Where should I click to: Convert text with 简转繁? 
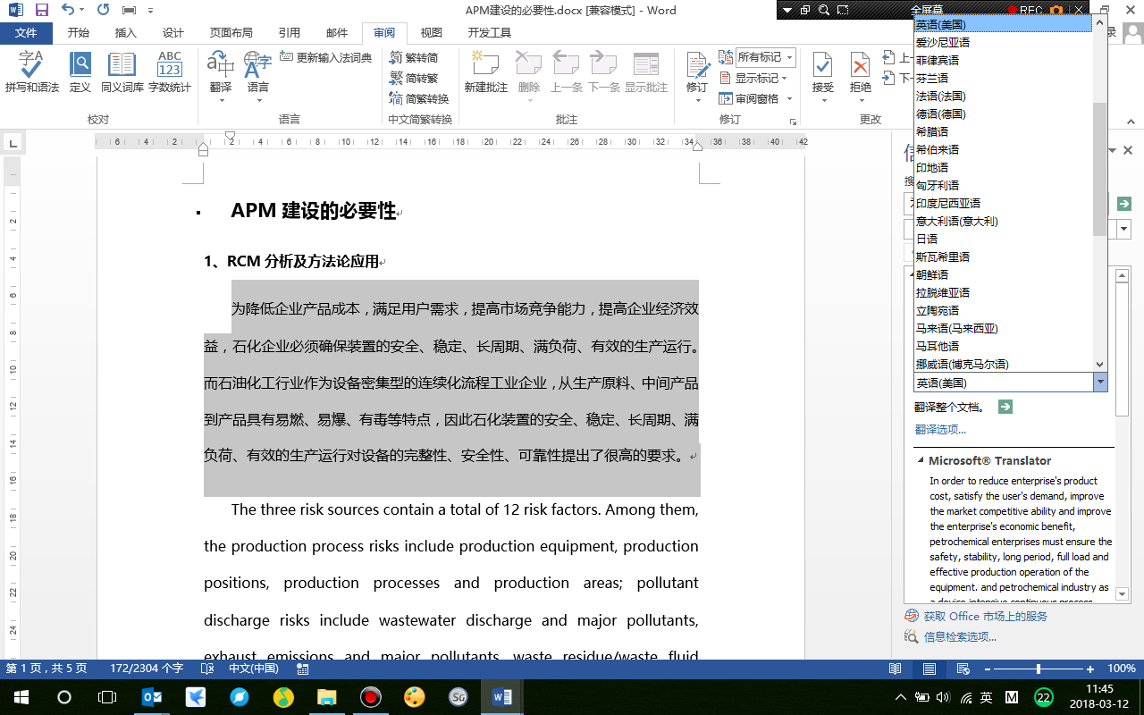414,78
